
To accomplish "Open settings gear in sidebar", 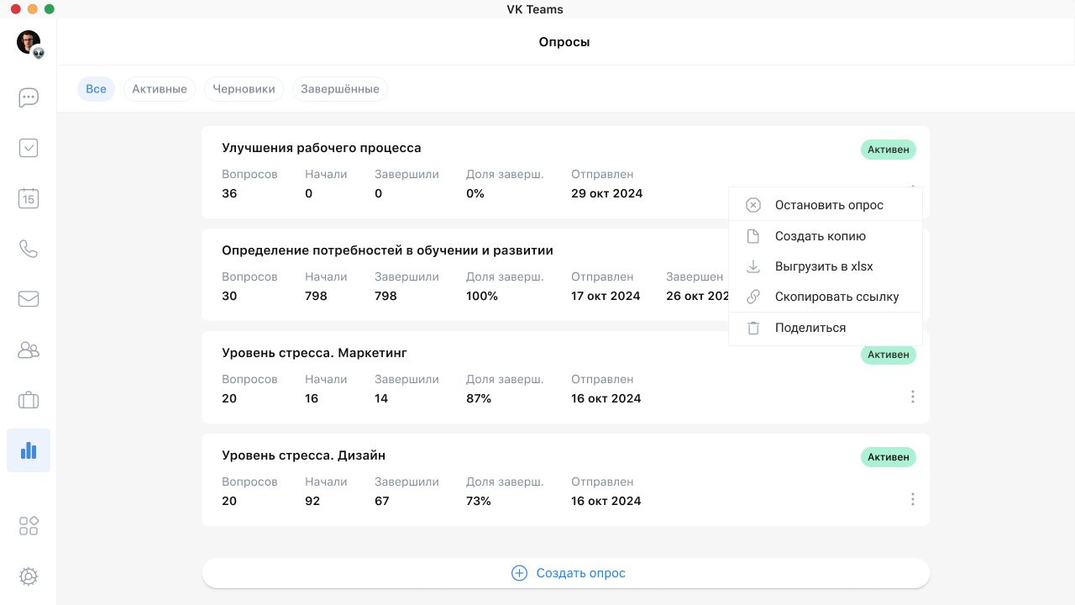I will coord(29,576).
